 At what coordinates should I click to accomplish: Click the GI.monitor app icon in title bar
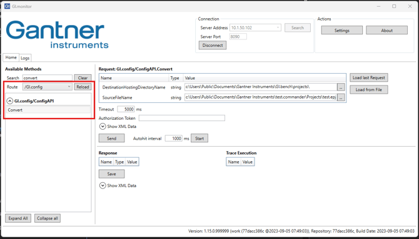coord(8,6)
